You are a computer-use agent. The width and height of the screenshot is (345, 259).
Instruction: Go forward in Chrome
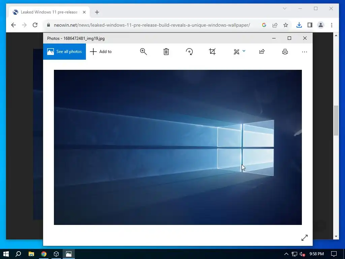click(24, 25)
